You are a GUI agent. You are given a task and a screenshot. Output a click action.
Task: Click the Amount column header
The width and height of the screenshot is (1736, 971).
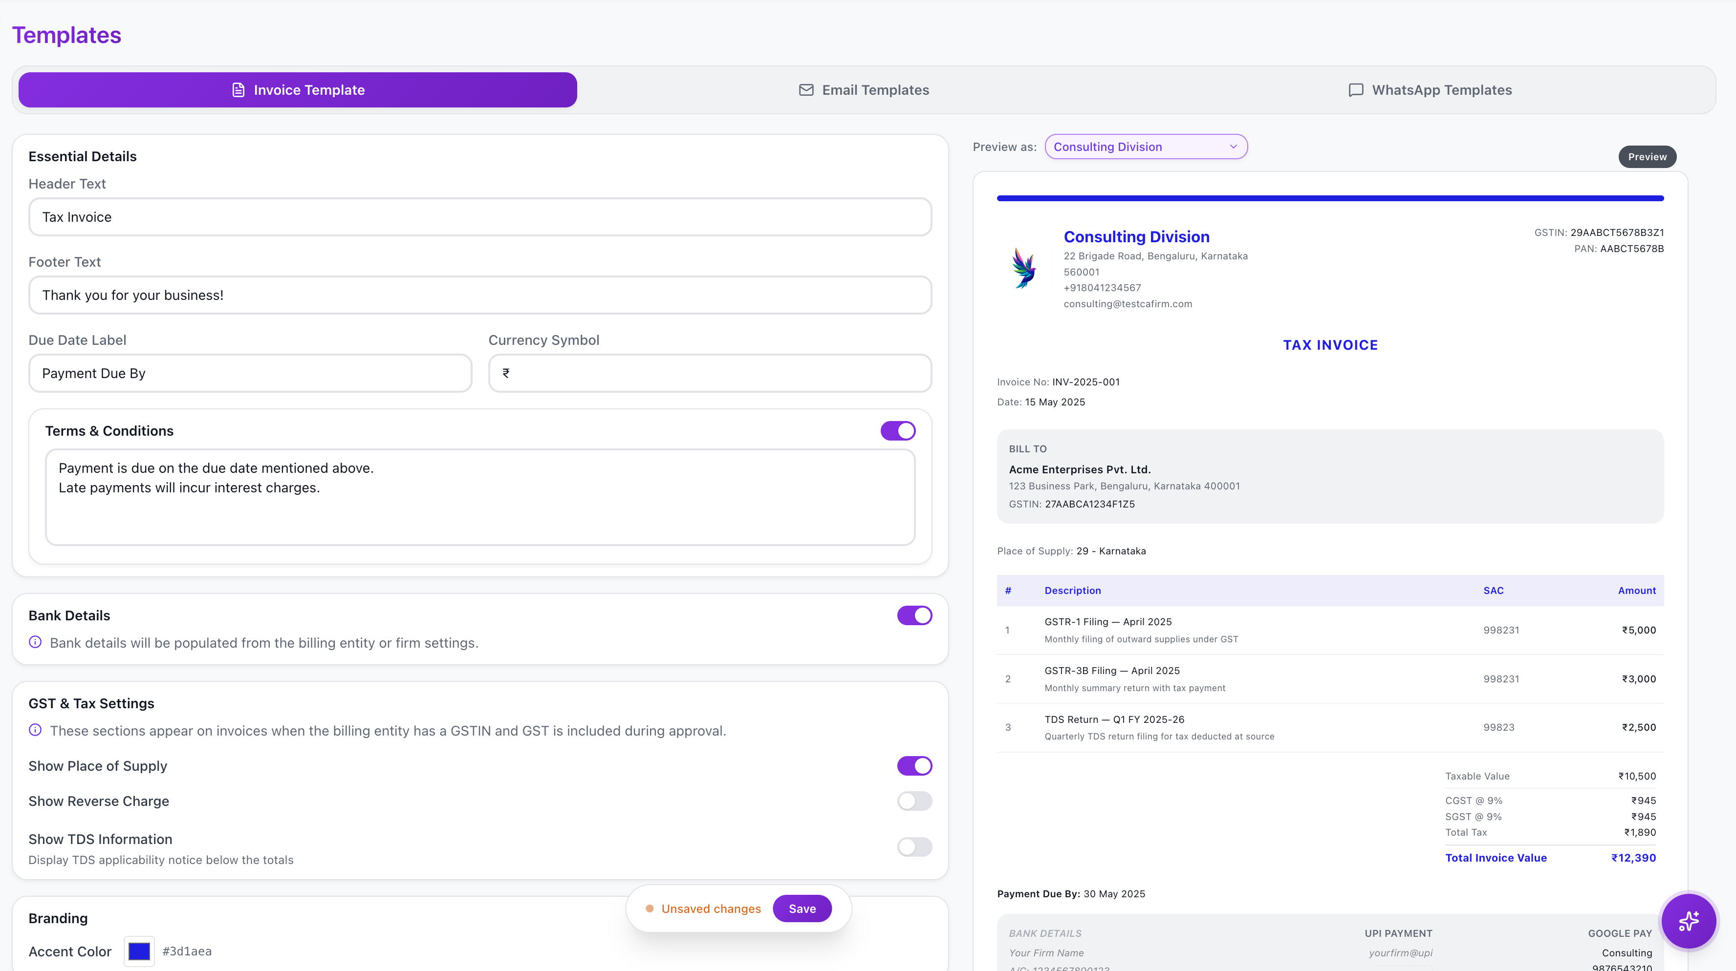pos(1636,590)
